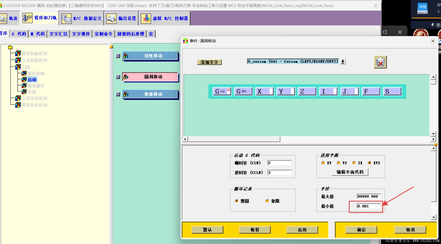
Task: Select the G02 address block
Action: (x=221, y=91)
